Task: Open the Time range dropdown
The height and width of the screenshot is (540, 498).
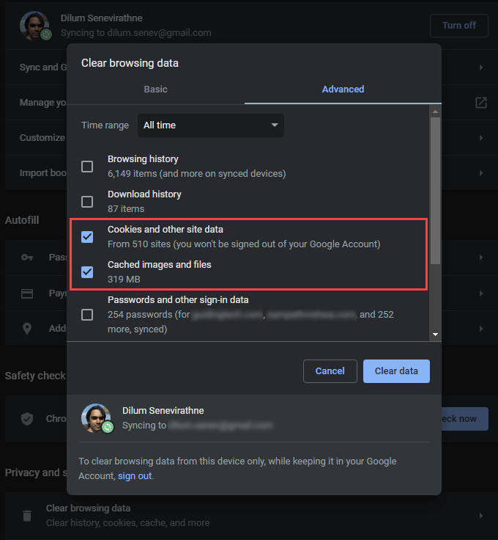Action: pos(211,125)
